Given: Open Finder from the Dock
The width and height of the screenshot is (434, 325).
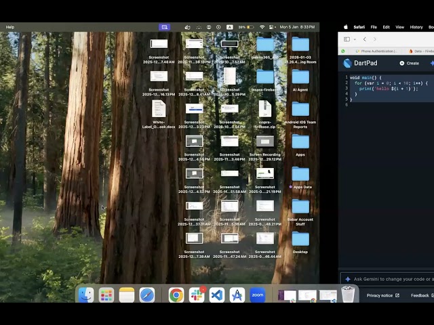Looking at the screenshot, I should click(x=86, y=295).
